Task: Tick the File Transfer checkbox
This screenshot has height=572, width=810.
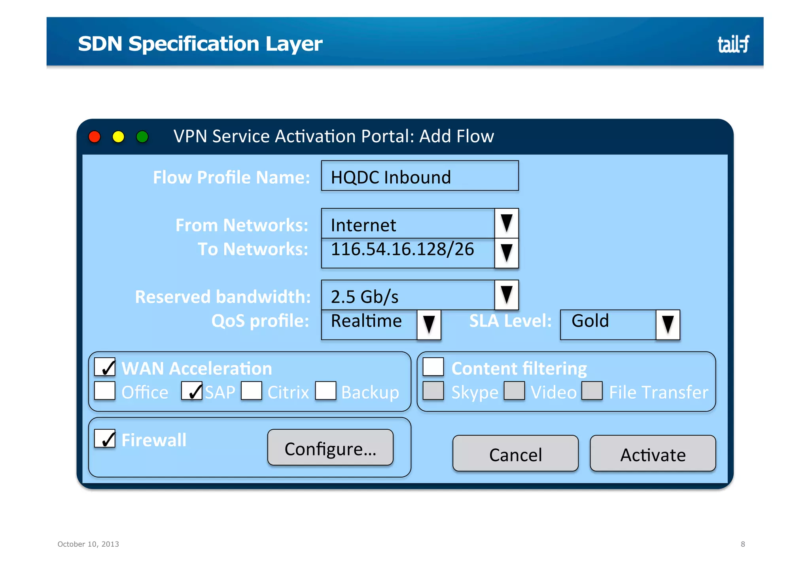Action: pyautogui.click(x=592, y=391)
